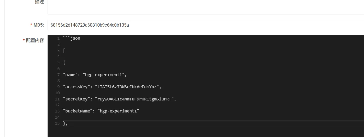
Task: Place cursor on the ```json line
Action: click(x=72, y=38)
